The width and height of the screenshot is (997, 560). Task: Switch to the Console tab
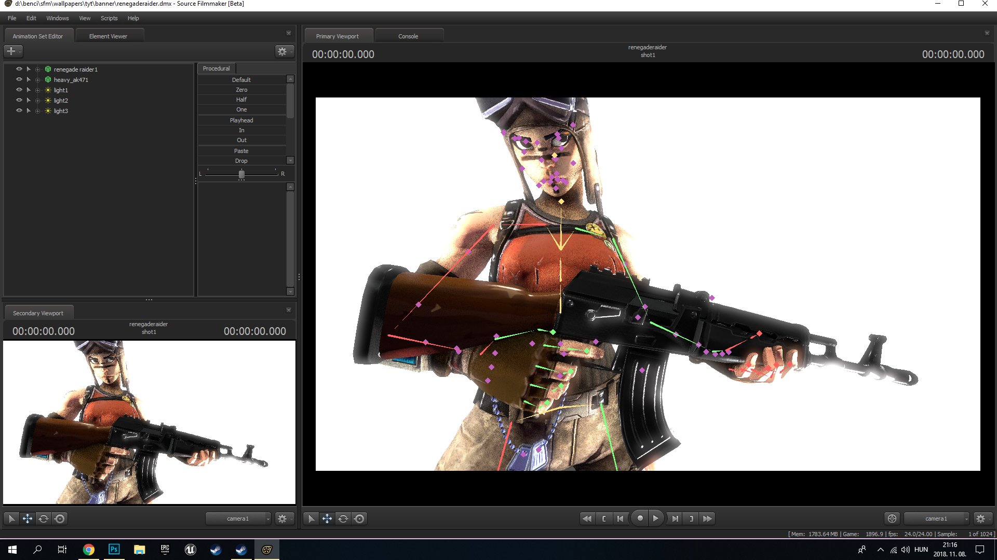[409, 36]
